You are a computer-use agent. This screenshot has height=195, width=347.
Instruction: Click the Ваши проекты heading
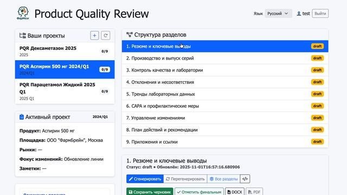tap(46, 36)
